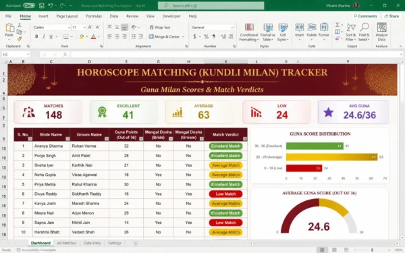Open Conditional Formatting menu
The image size is (405, 253).
[248, 32]
